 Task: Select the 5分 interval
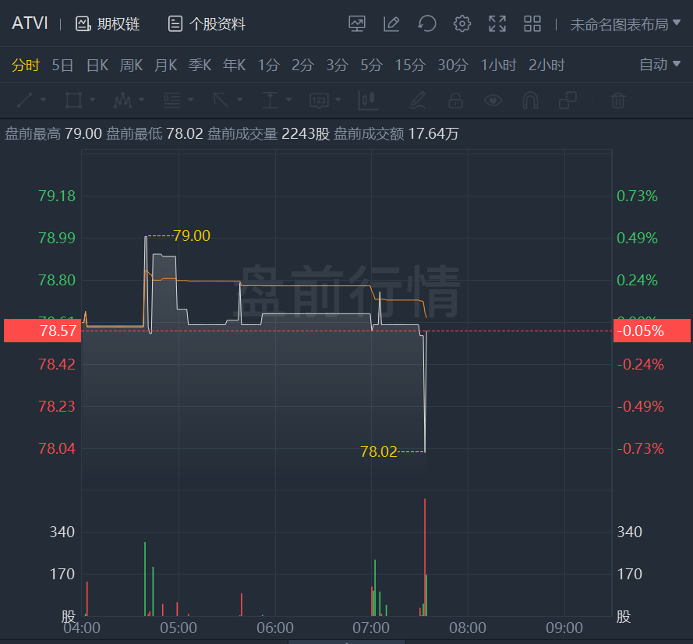pos(371,65)
